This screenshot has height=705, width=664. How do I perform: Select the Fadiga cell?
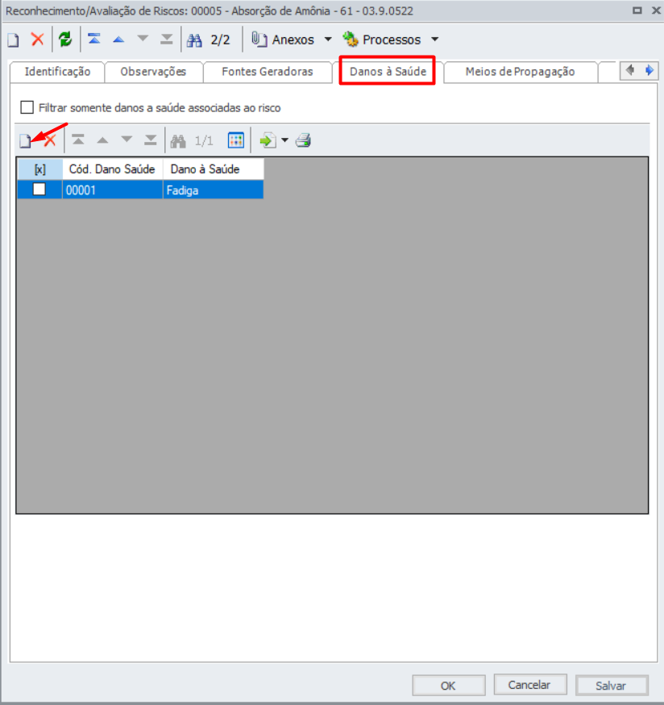214,190
